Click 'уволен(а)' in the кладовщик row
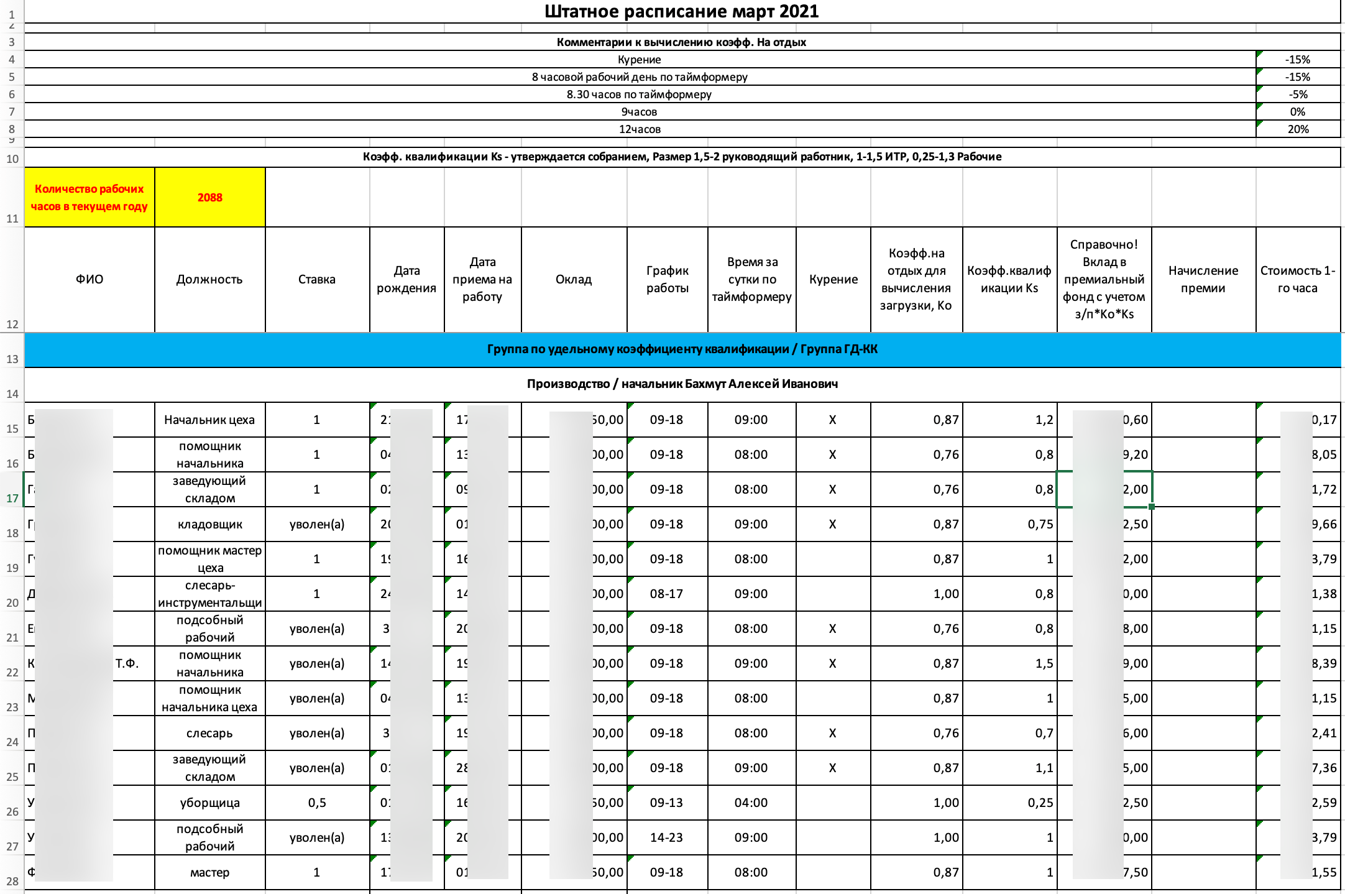 tap(317, 525)
